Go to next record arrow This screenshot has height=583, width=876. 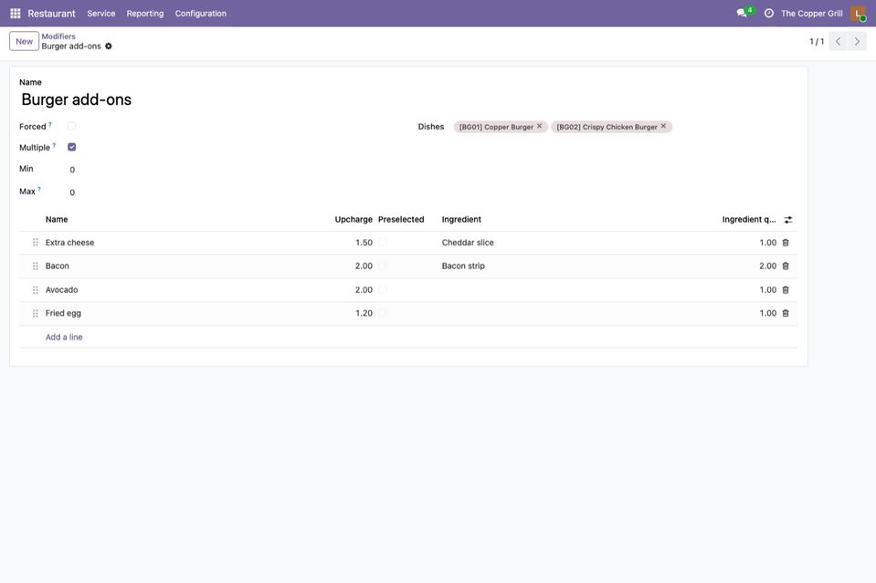(x=857, y=41)
